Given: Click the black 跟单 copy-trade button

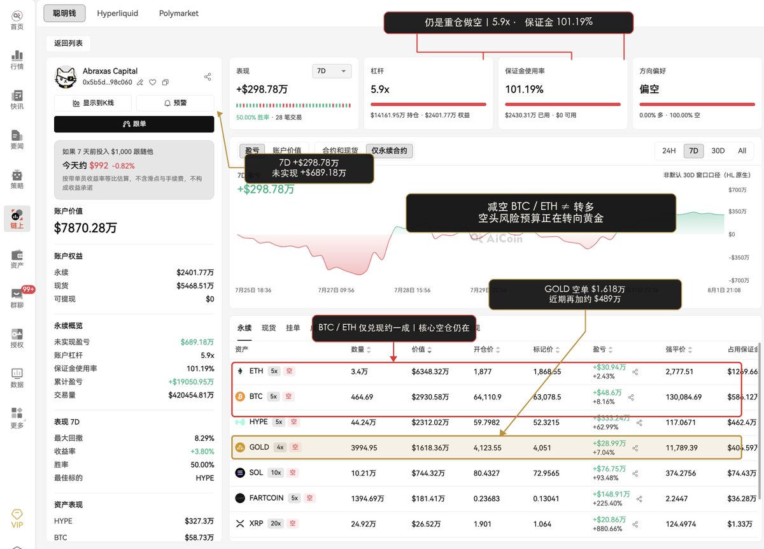Looking at the screenshot, I should (x=134, y=124).
